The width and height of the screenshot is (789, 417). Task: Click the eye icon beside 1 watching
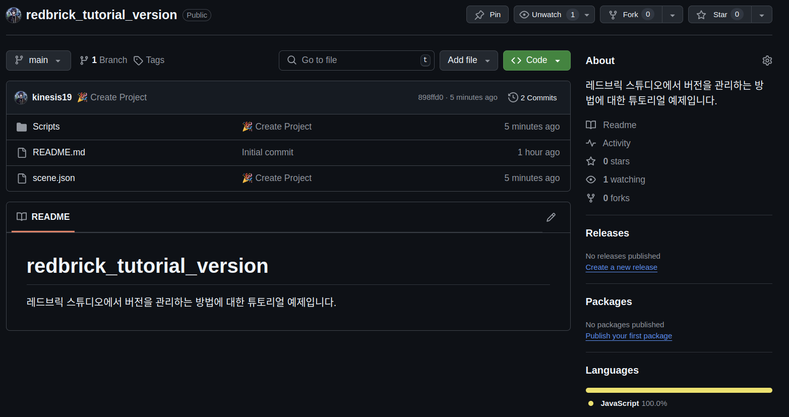click(x=591, y=180)
